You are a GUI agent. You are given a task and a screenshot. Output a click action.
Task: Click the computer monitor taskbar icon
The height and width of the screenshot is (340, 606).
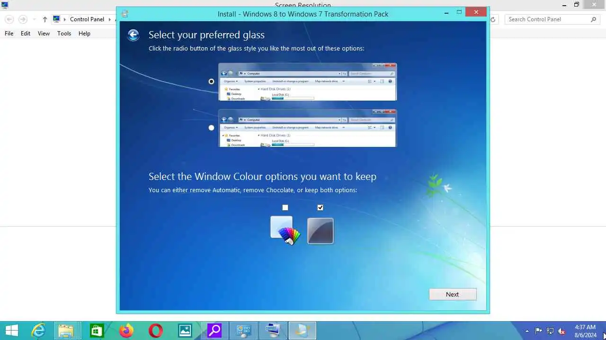(273, 331)
